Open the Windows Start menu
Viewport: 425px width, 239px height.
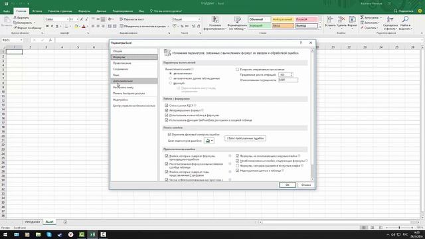[x=5, y=234]
